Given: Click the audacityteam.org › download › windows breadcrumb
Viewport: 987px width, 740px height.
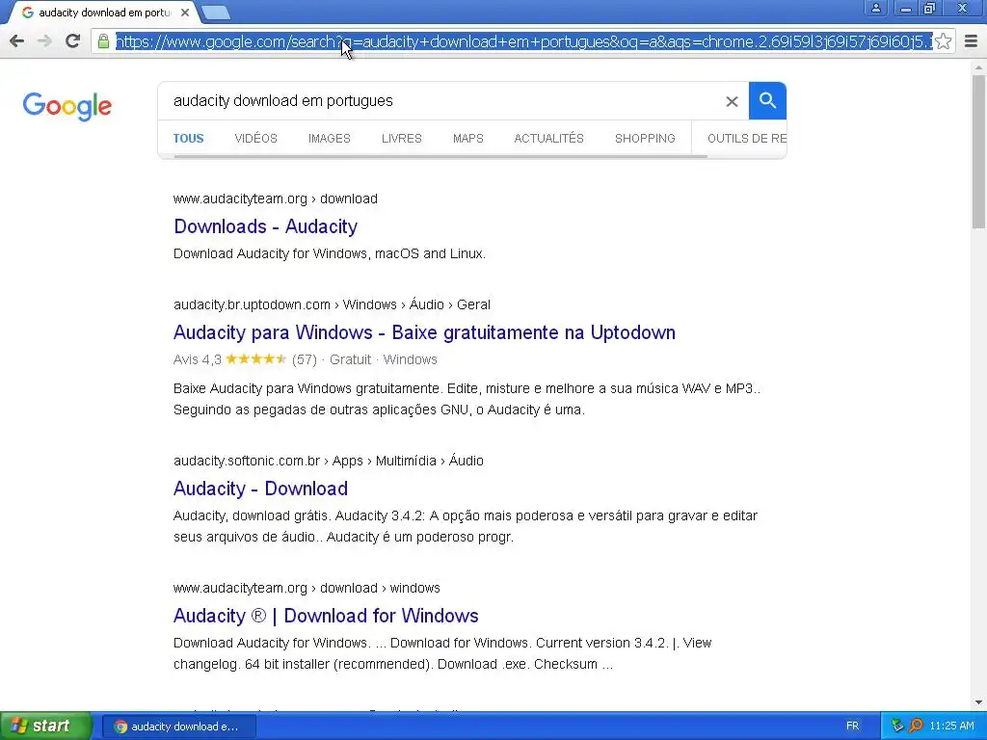Looking at the screenshot, I should click(x=307, y=588).
